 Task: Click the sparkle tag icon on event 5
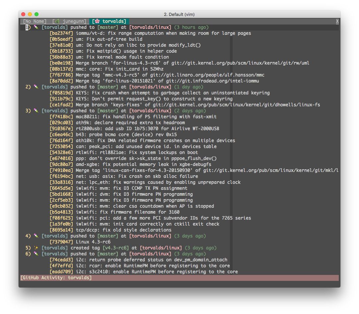(36, 248)
